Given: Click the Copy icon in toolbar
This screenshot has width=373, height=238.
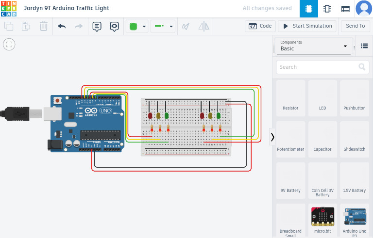Looking at the screenshot, I should 9,26.
